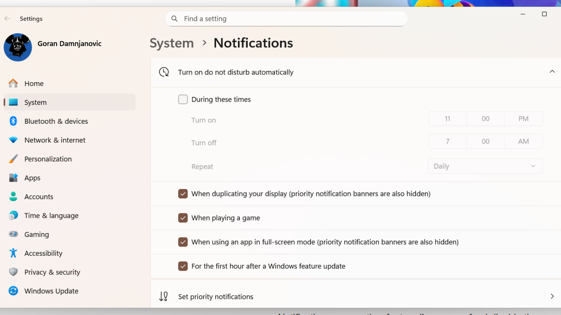Select the Turn on minutes 00 field

click(x=486, y=119)
